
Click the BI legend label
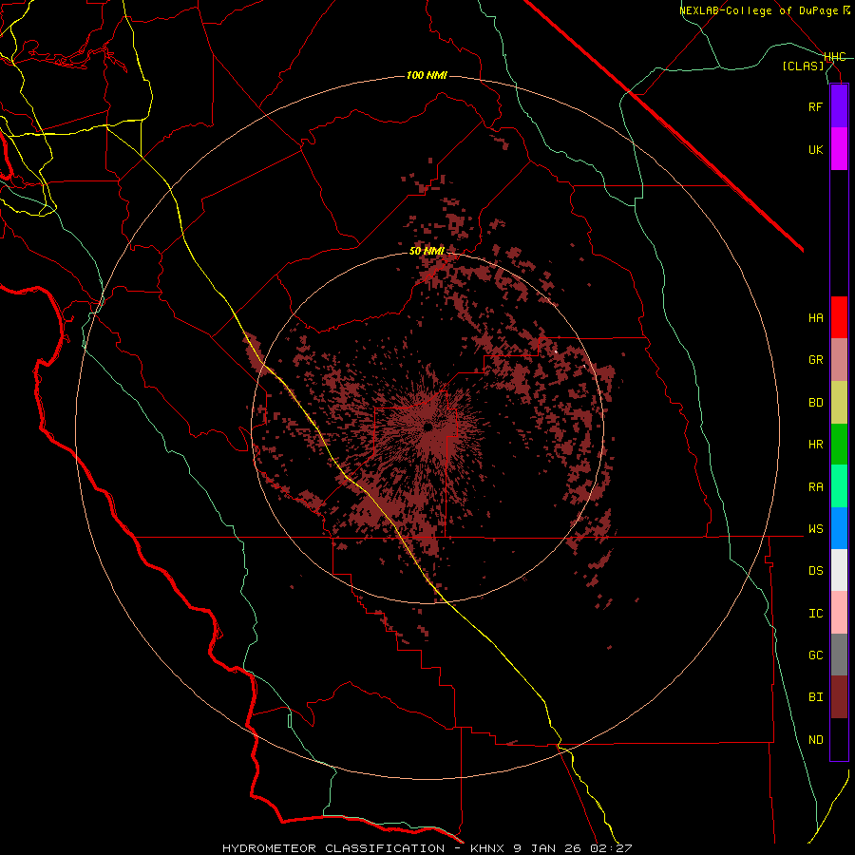[815, 697]
